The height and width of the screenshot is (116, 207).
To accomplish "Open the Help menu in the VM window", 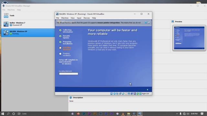I will click(94, 18).
